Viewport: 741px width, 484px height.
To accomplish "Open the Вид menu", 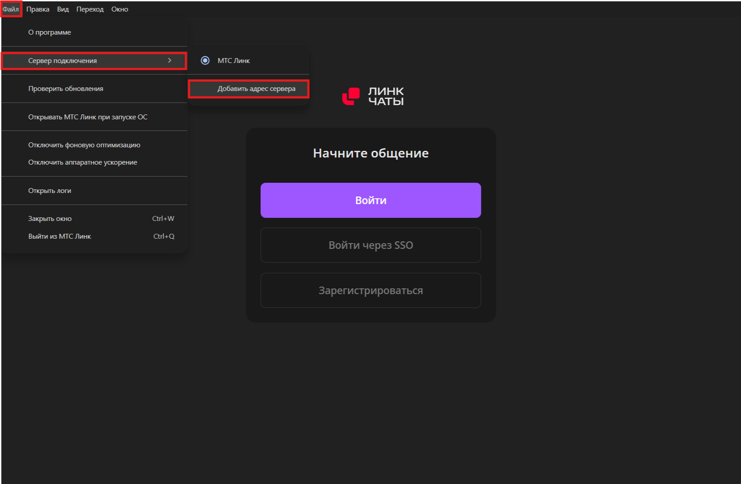I will pyautogui.click(x=63, y=9).
